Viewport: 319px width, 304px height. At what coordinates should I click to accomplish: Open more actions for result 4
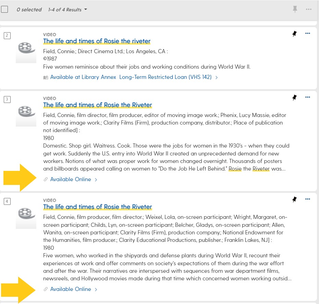pos(308,199)
